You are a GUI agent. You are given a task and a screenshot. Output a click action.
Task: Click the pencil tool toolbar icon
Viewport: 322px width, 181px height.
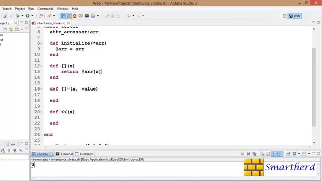click(x=49, y=16)
